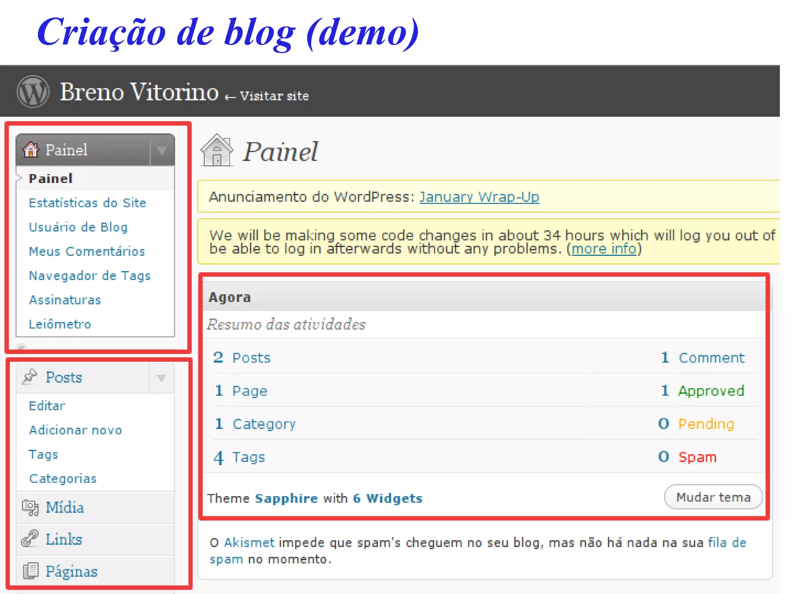Click the chain Links icon
This screenshot has width=792, height=594.
(x=30, y=539)
